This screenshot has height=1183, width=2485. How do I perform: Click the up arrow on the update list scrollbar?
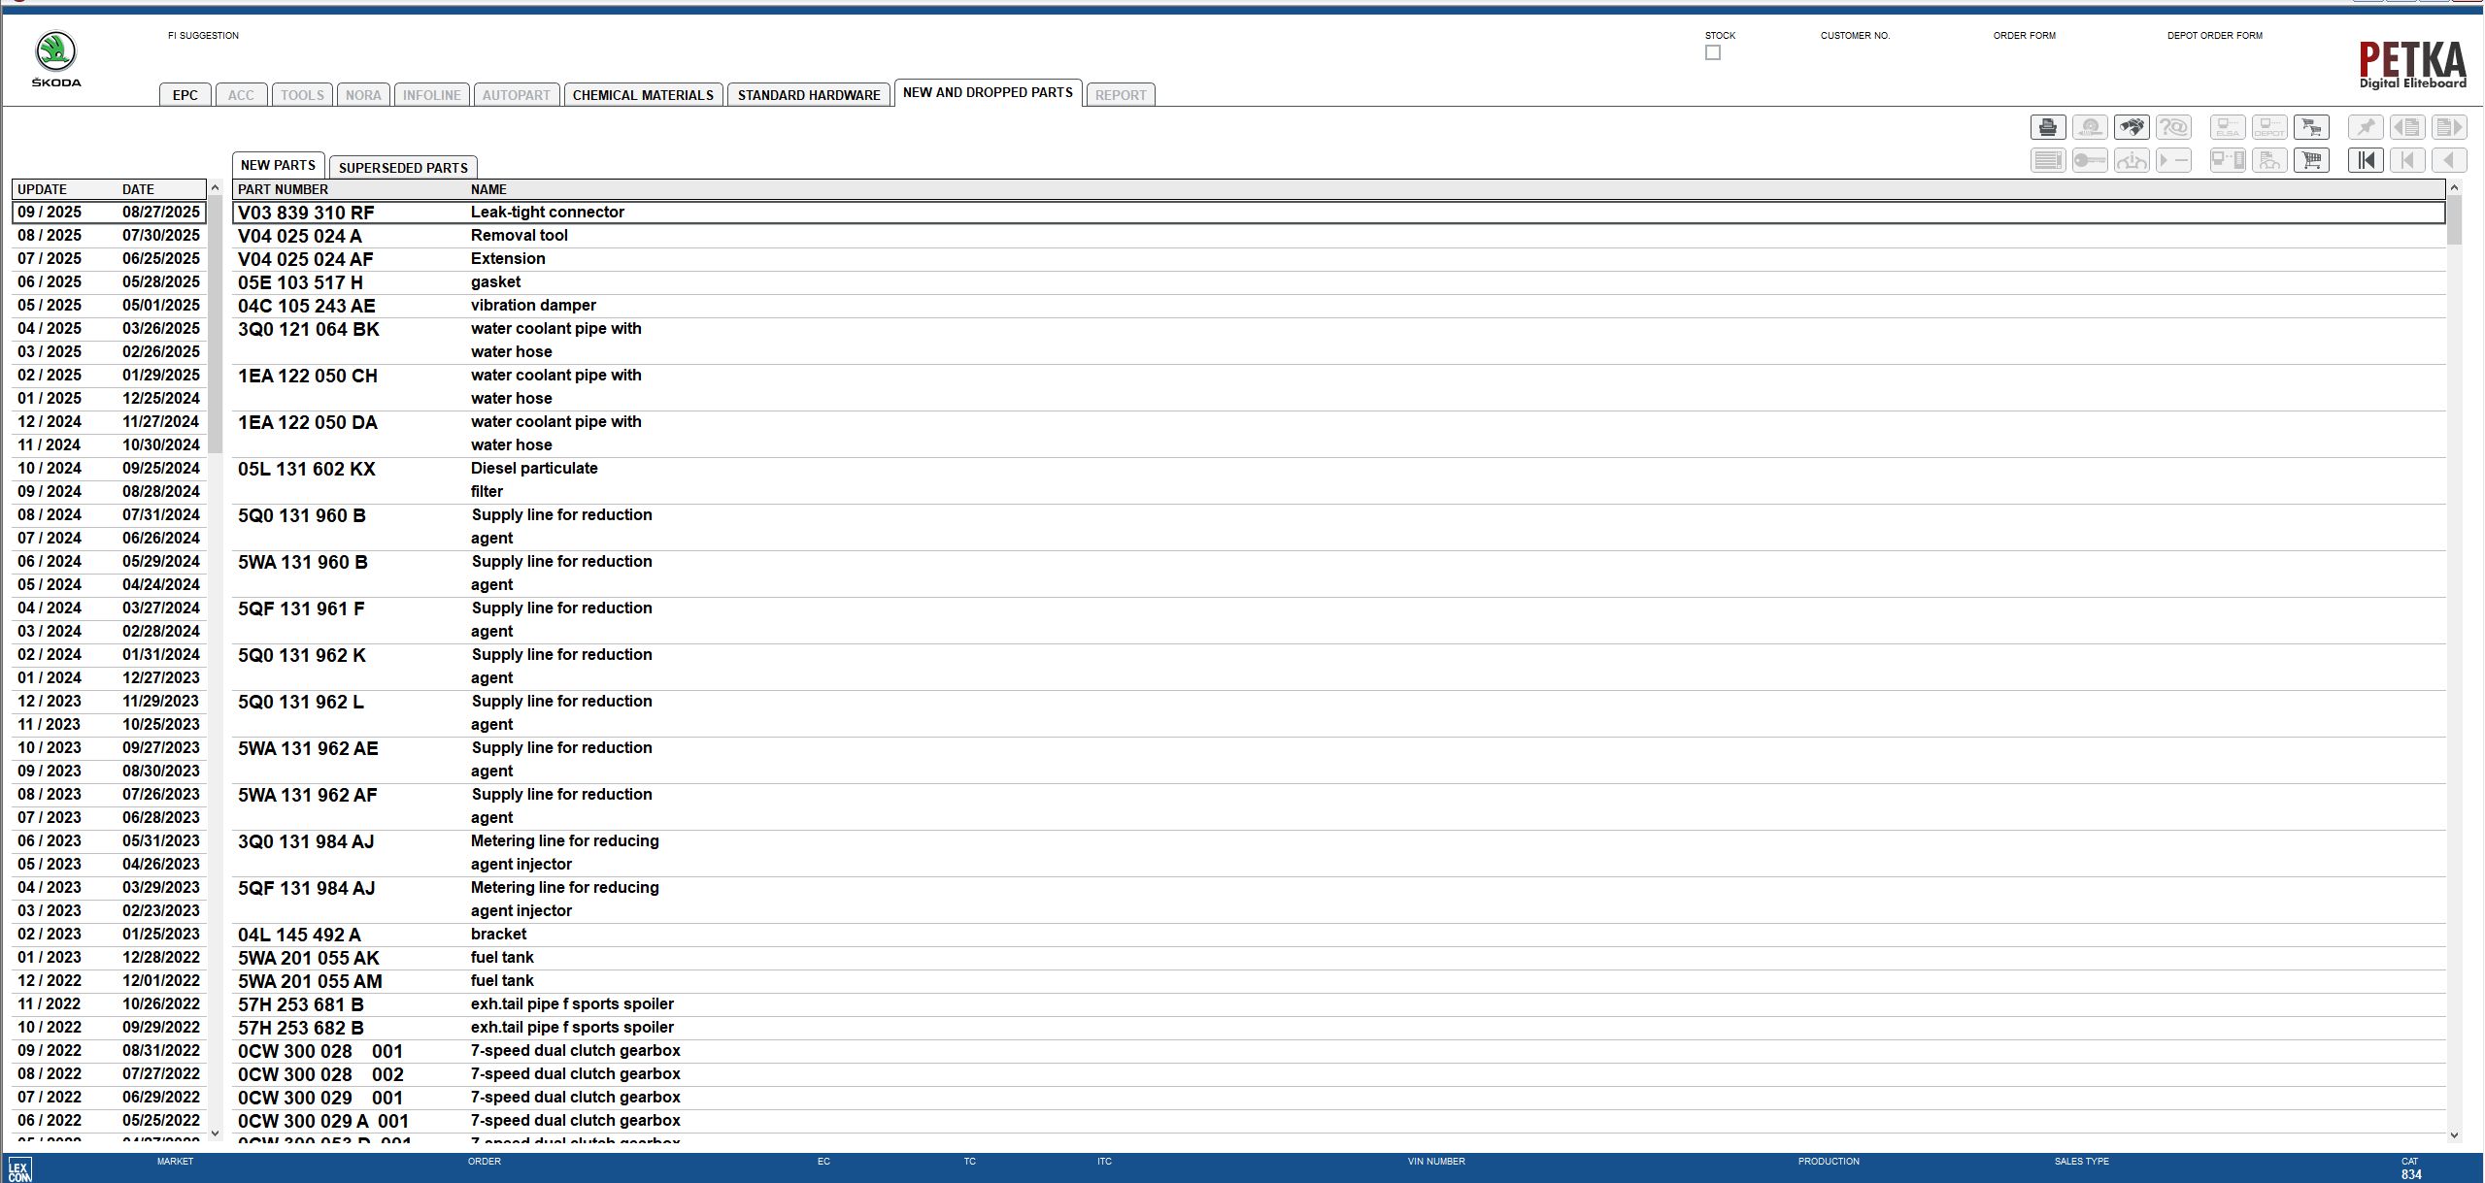coord(215,188)
